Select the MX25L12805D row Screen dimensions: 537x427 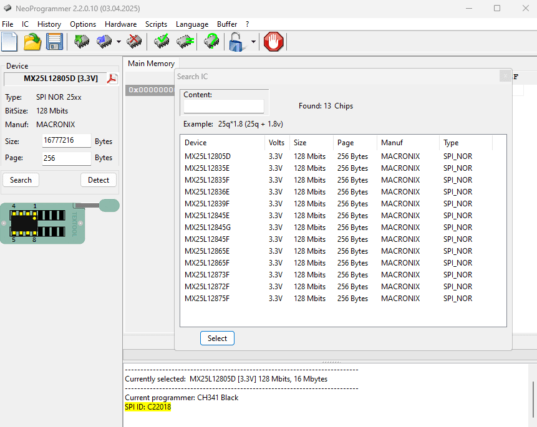click(343, 156)
